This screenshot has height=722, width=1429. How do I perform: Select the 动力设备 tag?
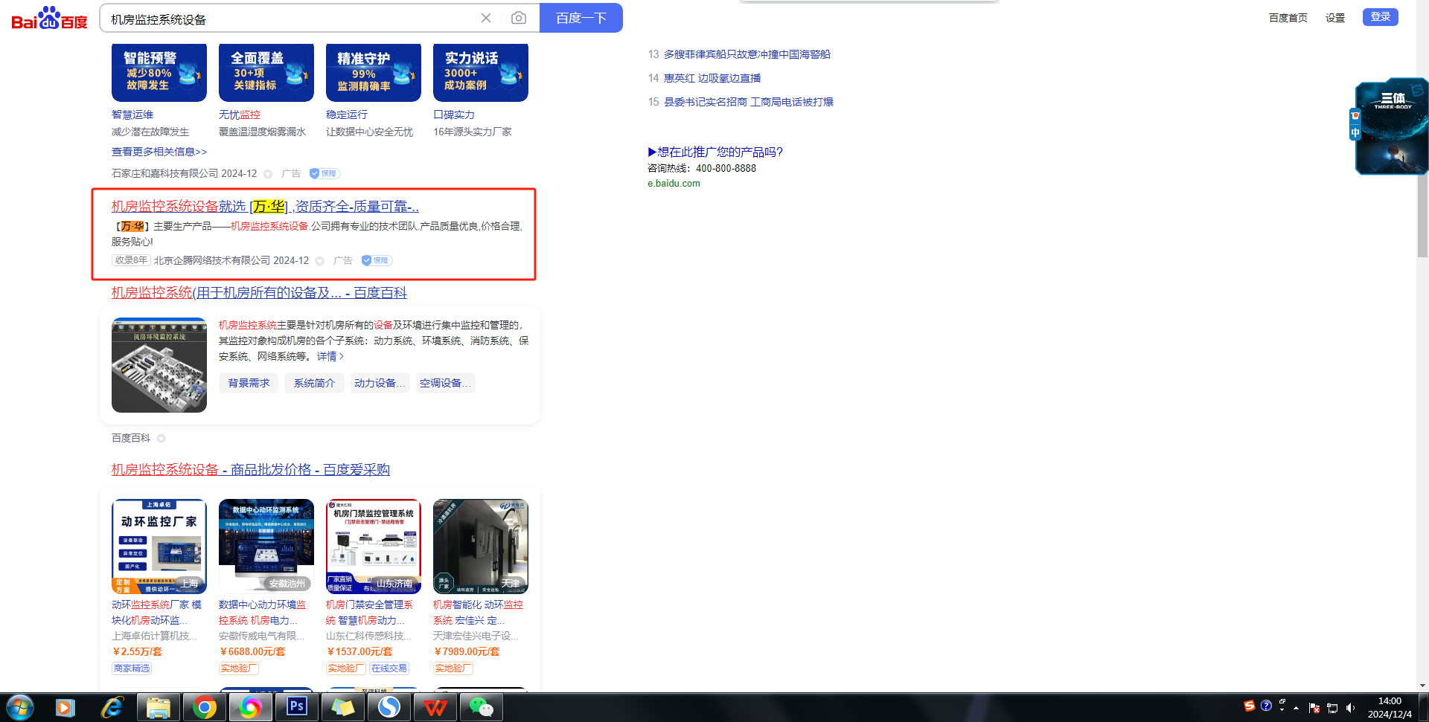pos(380,383)
